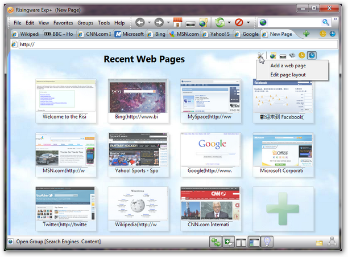Click the http:// address bar field
This screenshot has width=348, height=257.
click(x=178, y=44)
